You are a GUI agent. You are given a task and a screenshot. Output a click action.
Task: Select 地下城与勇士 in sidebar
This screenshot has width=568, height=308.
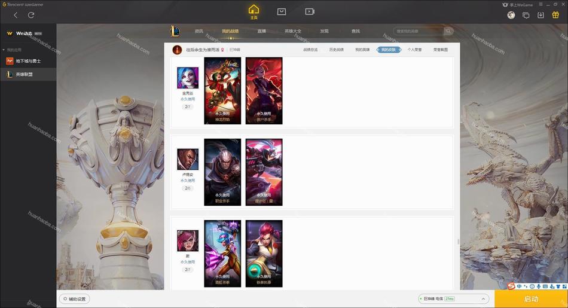(28, 61)
